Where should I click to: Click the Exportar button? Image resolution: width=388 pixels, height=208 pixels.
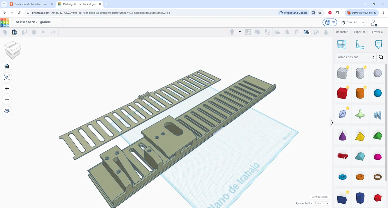coord(359,32)
